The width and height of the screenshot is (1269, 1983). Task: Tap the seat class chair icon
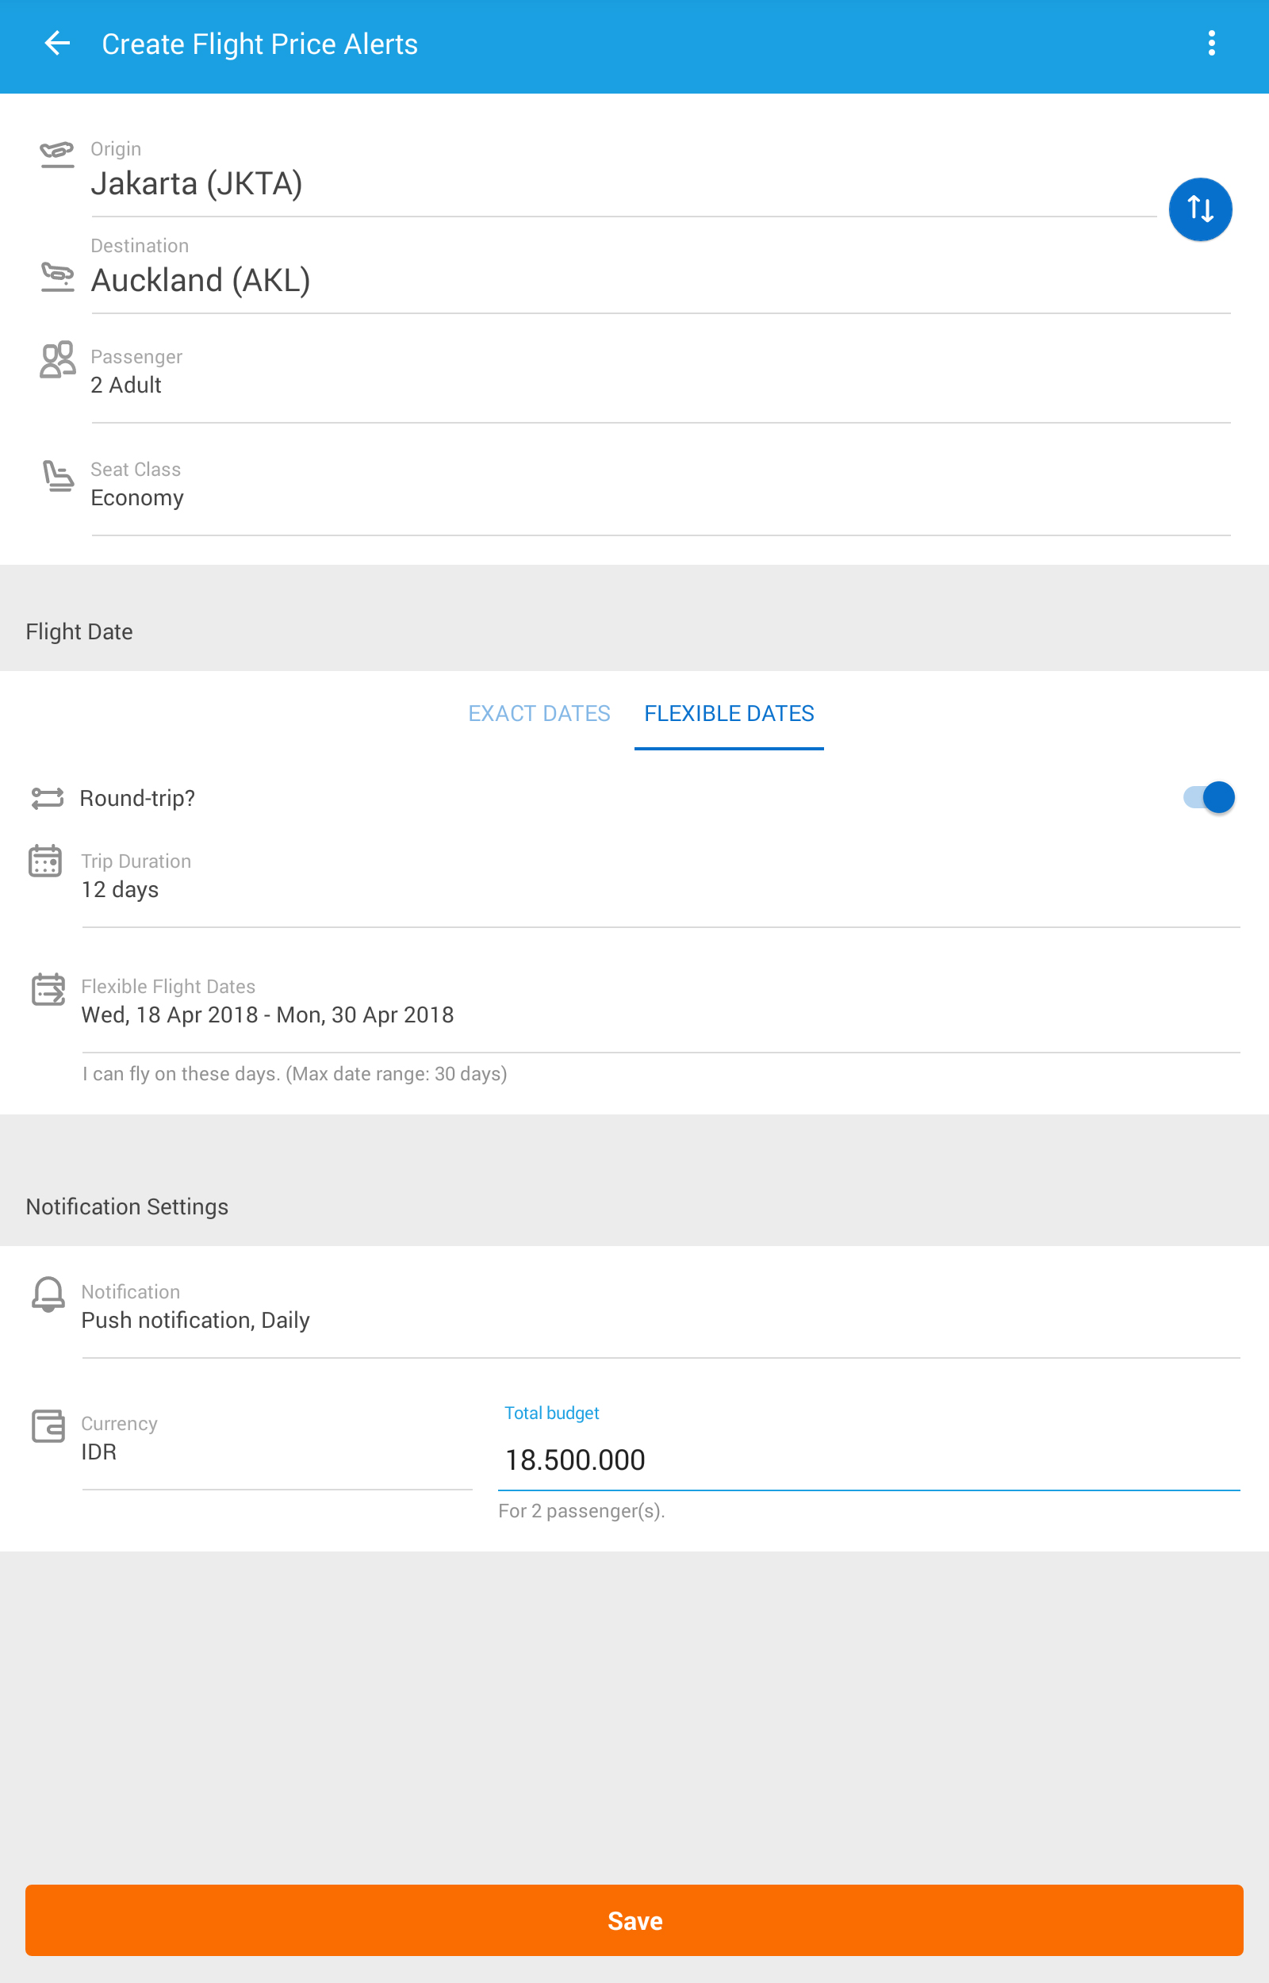[x=57, y=476]
